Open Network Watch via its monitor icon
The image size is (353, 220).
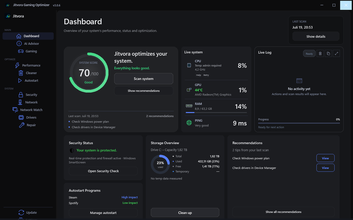tap(15, 110)
